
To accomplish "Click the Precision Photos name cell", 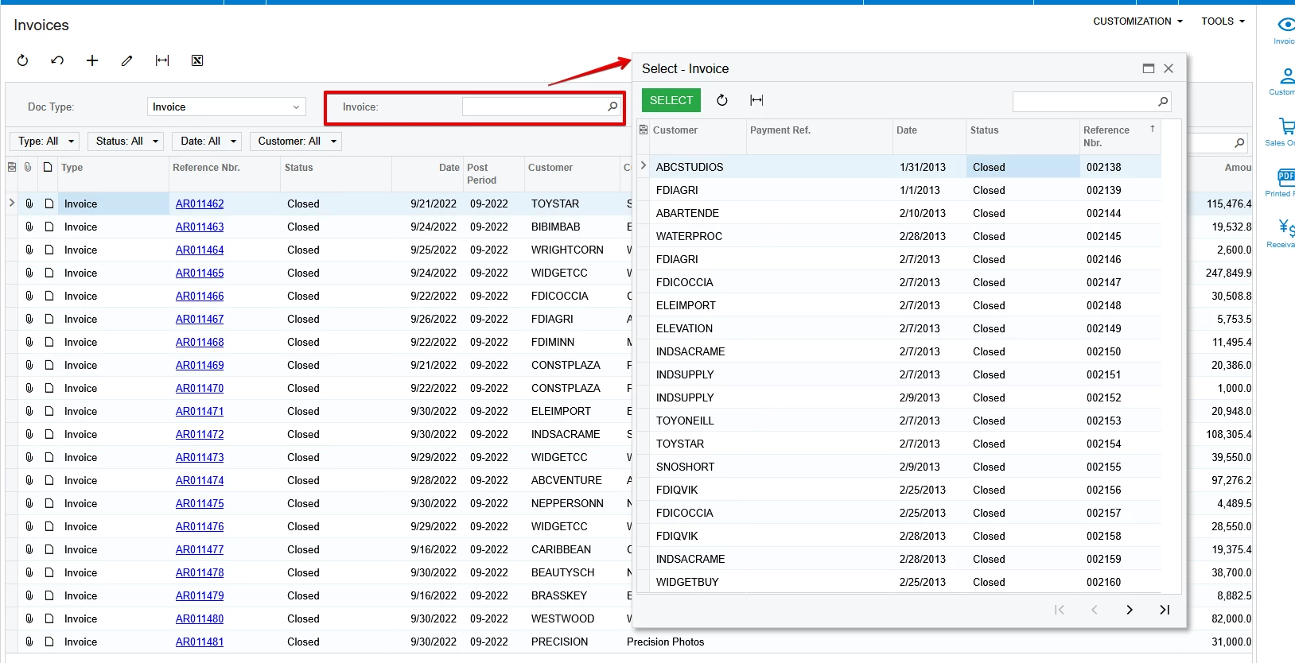I will click(x=665, y=642).
